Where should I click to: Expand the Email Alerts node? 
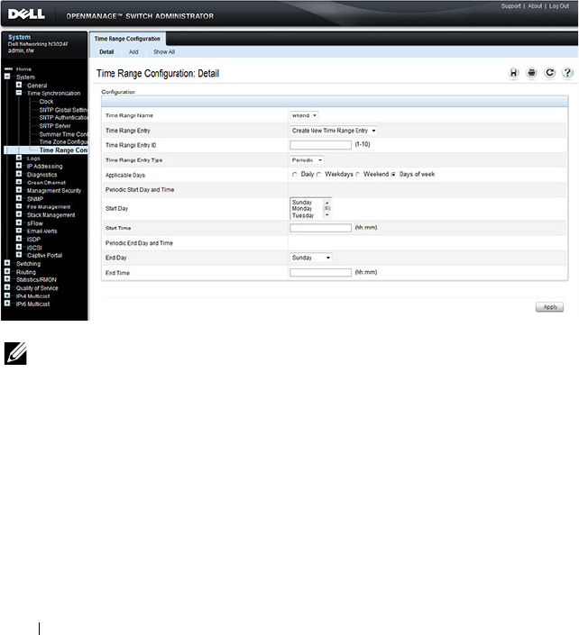click(19, 231)
